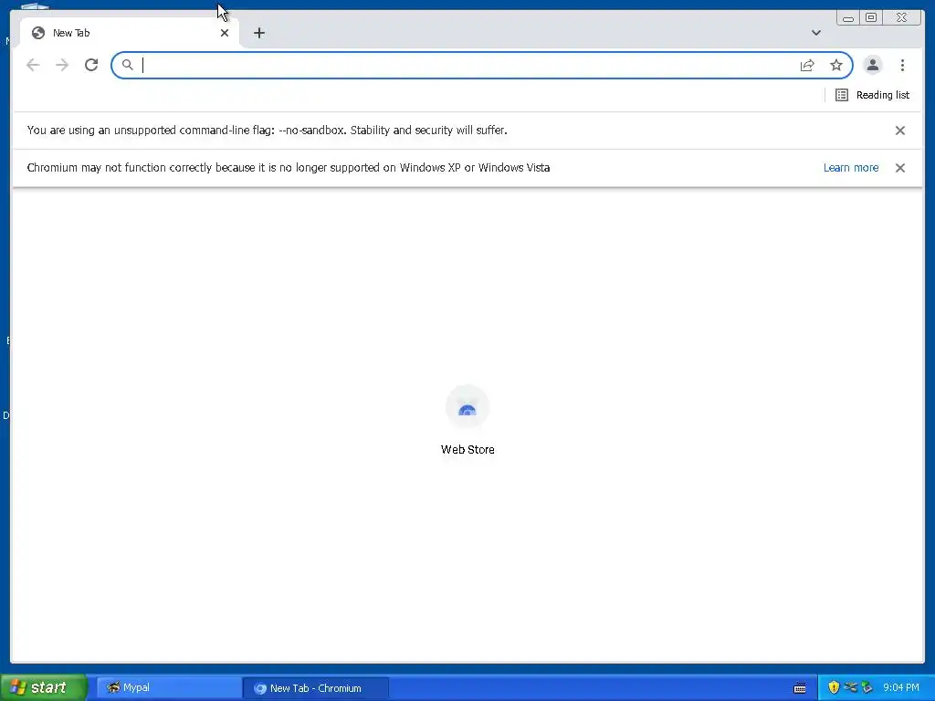The height and width of the screenshot is (701, 935).
Task: Click the search magnifier in address bar
Action: pos(127,65)
